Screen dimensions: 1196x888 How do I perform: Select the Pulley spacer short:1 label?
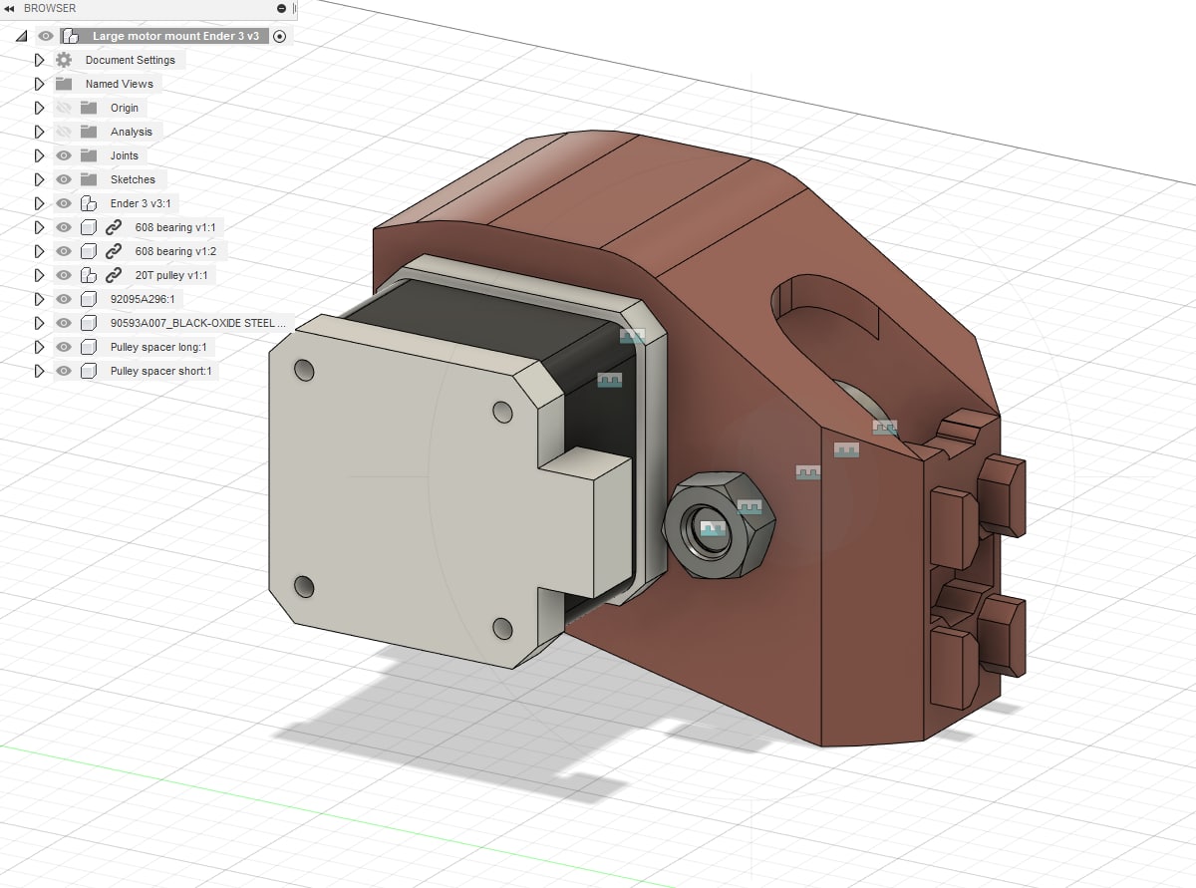pos(159,371)
